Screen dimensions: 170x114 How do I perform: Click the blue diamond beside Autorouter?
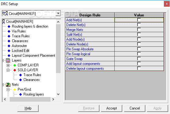click(9, 46)
